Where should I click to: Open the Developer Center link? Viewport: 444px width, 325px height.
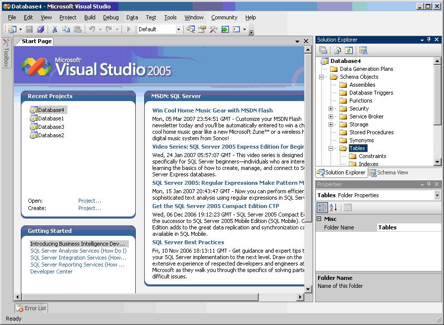51,271
